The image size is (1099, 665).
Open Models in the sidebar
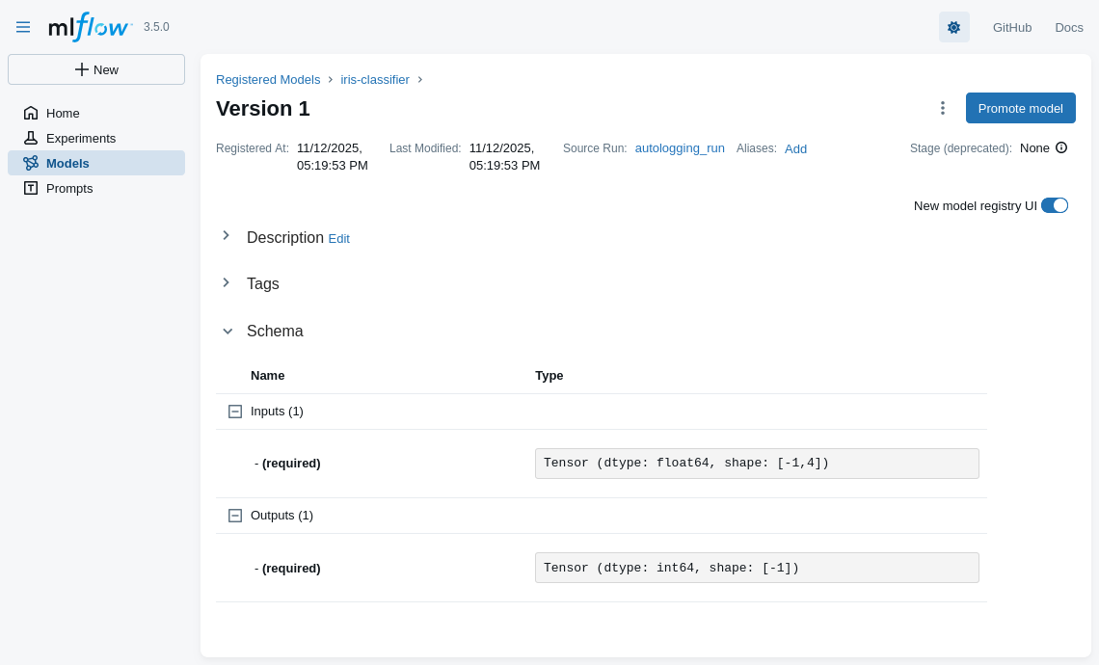point(67,163)
